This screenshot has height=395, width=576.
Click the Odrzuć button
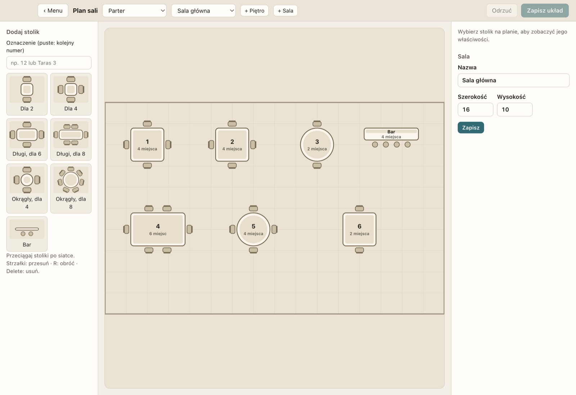coord(502,11)
